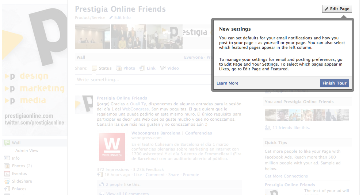Image resolution: width=363 pixels, height=195 pixels.
Task: Open the Wall sidebar item
Action: click(35, 143)
